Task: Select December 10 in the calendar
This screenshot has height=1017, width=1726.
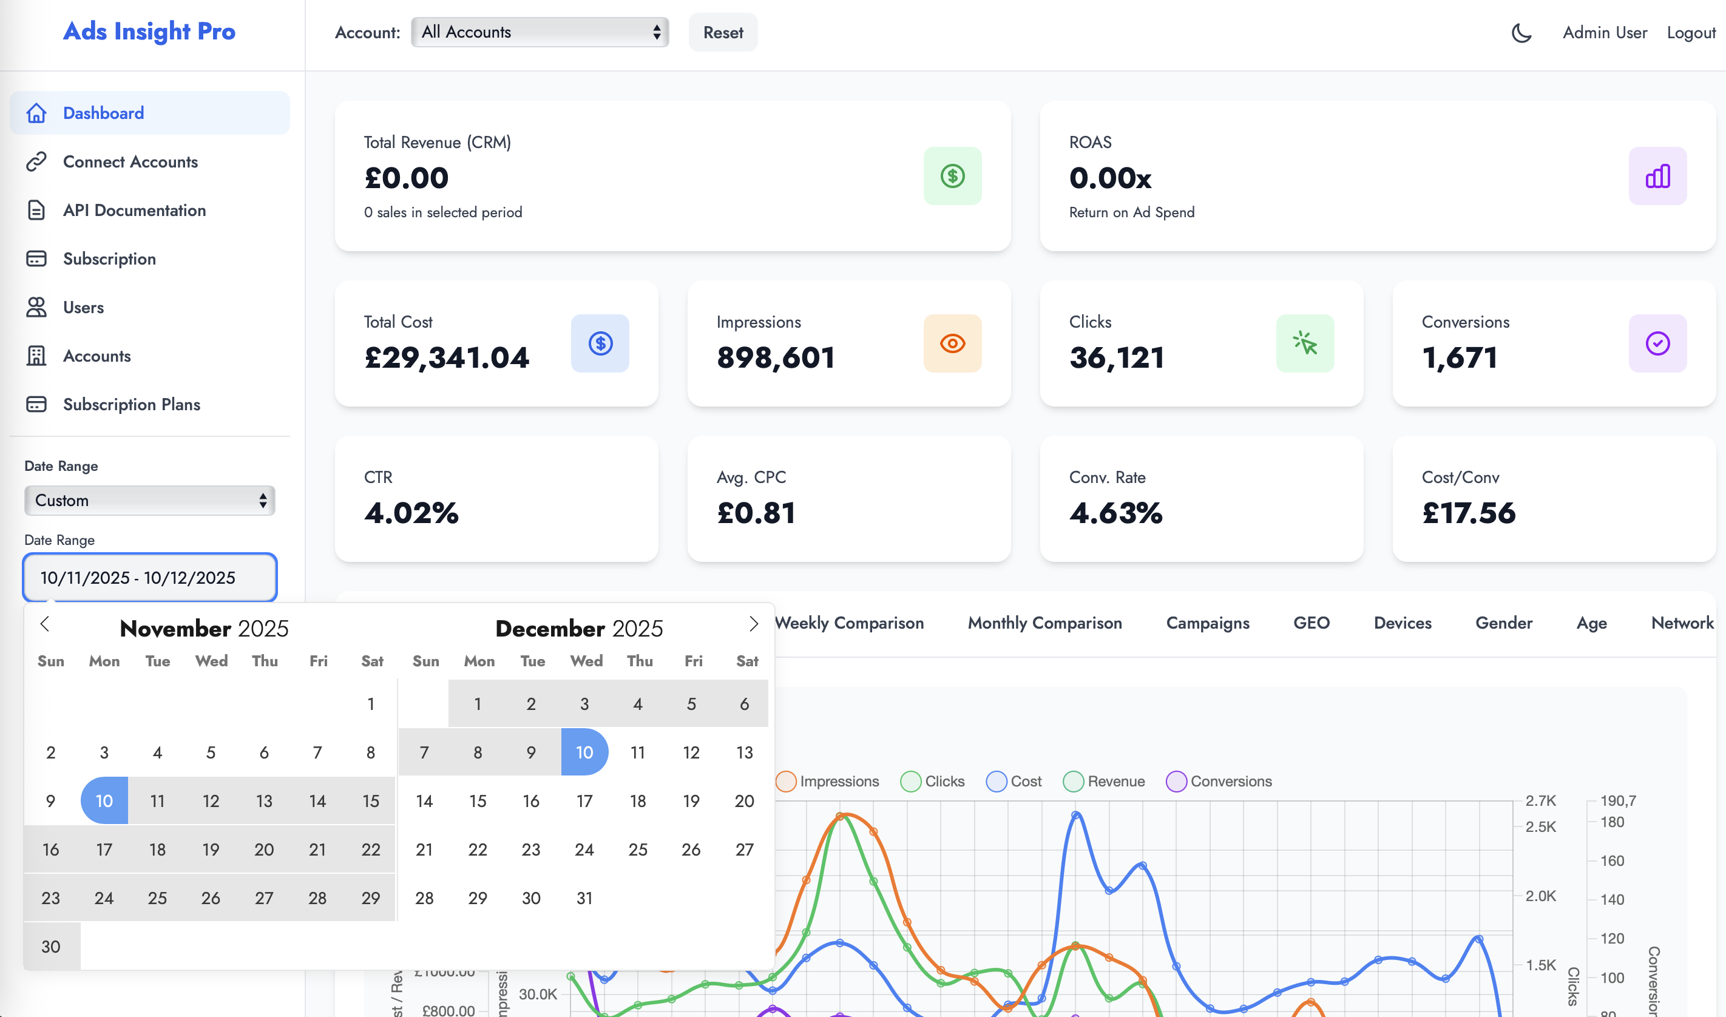Action: [584, 752]
